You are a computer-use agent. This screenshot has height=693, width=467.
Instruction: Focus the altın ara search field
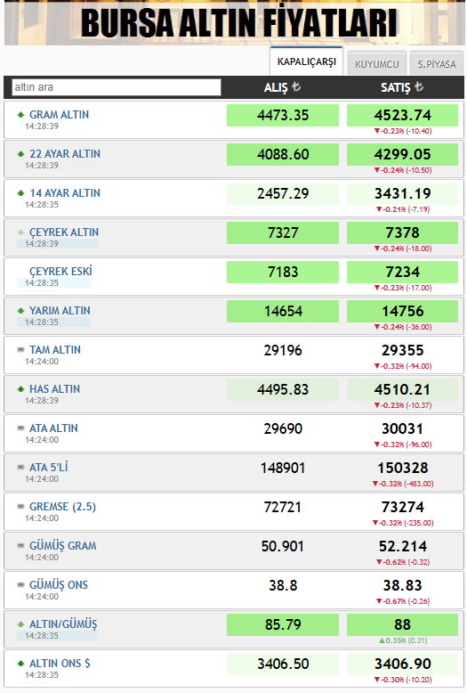tap(117, 87)
